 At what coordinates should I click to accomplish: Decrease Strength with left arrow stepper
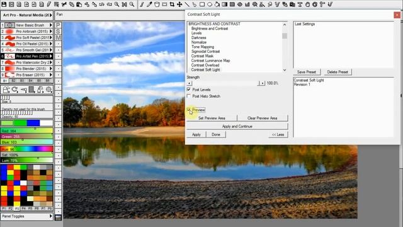(x=189, y=83)
